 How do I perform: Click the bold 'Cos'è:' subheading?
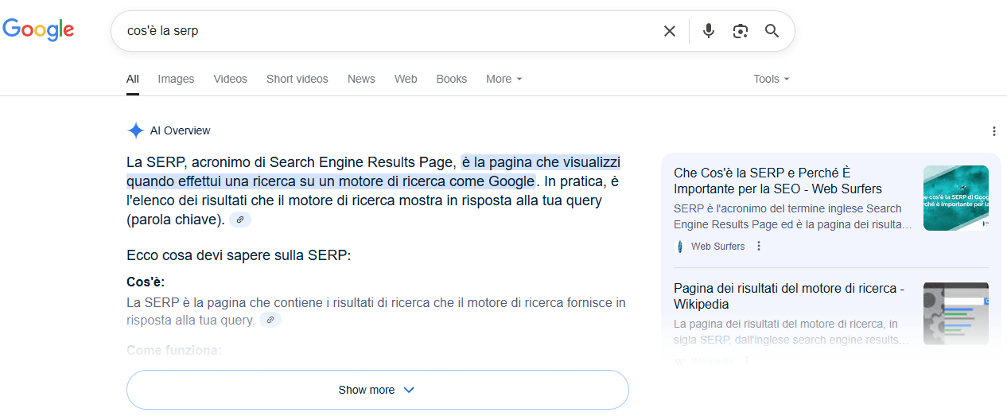(x=146, y=282)
